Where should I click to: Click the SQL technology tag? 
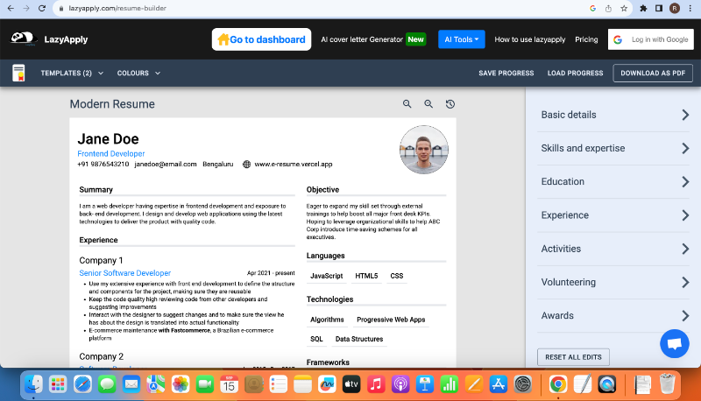(316, 339)
